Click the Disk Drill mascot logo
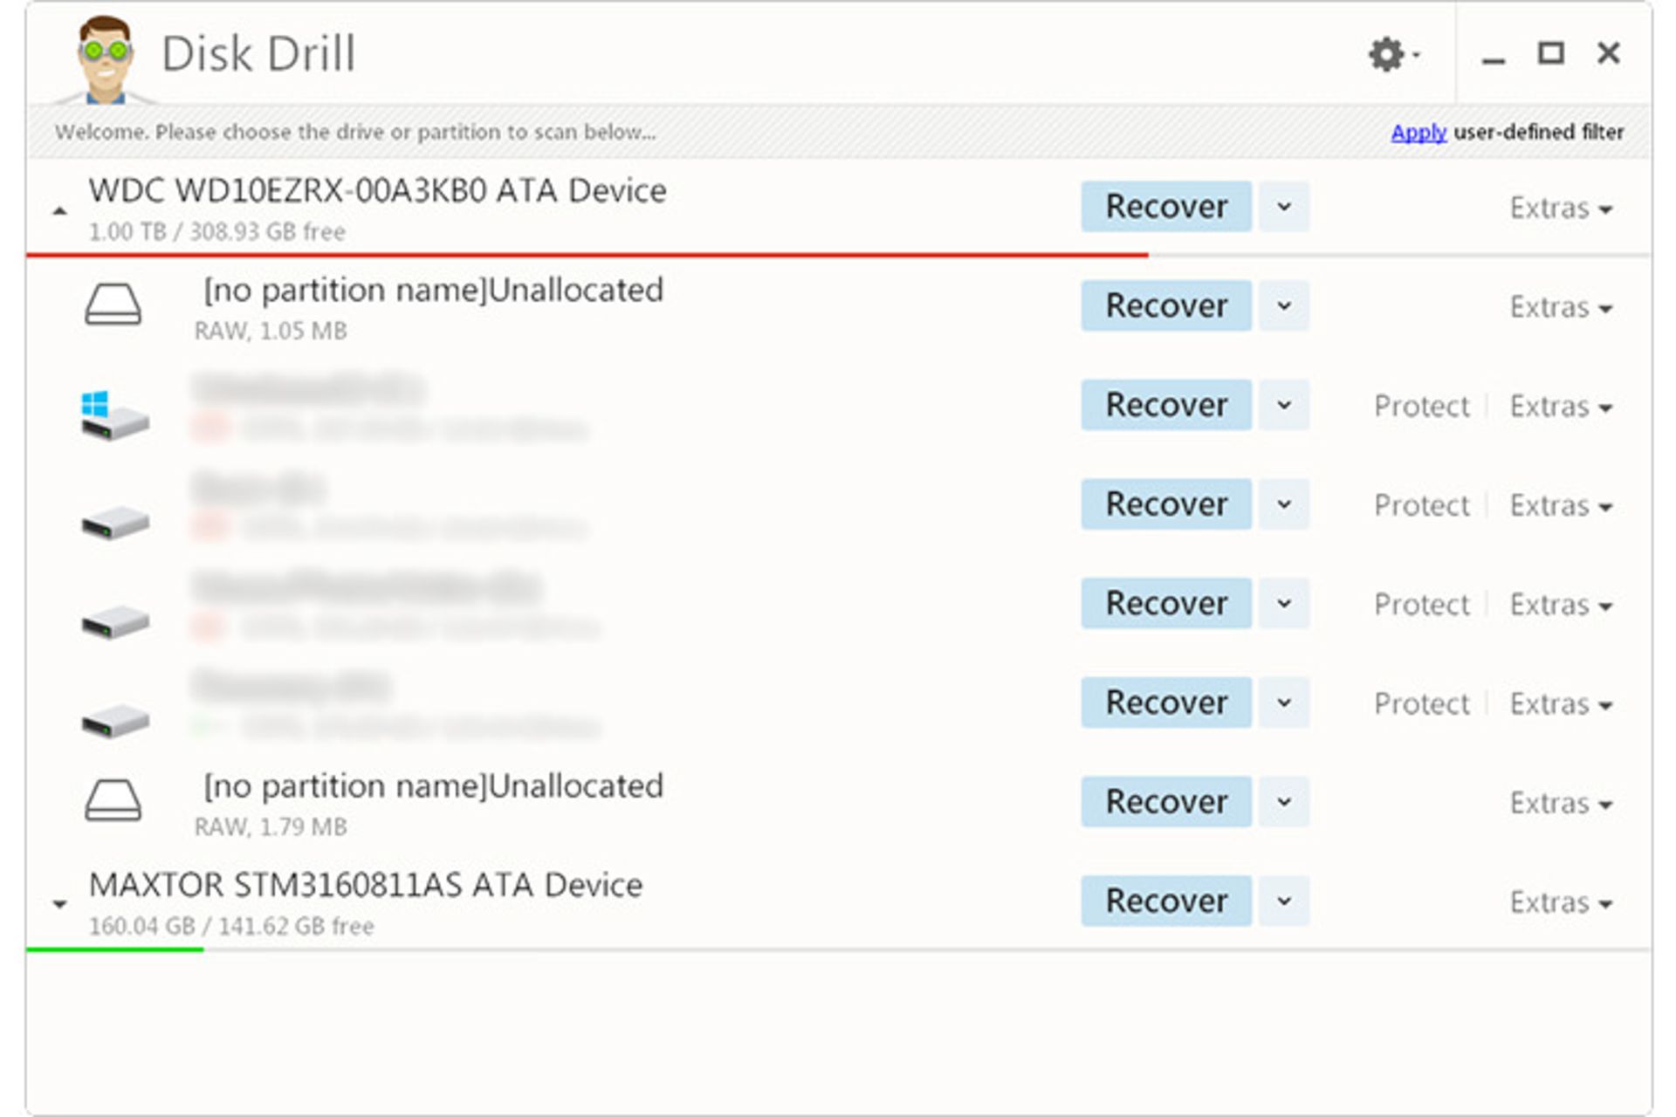This screenshot has width=1676, height=1117. tap(105, 59)
